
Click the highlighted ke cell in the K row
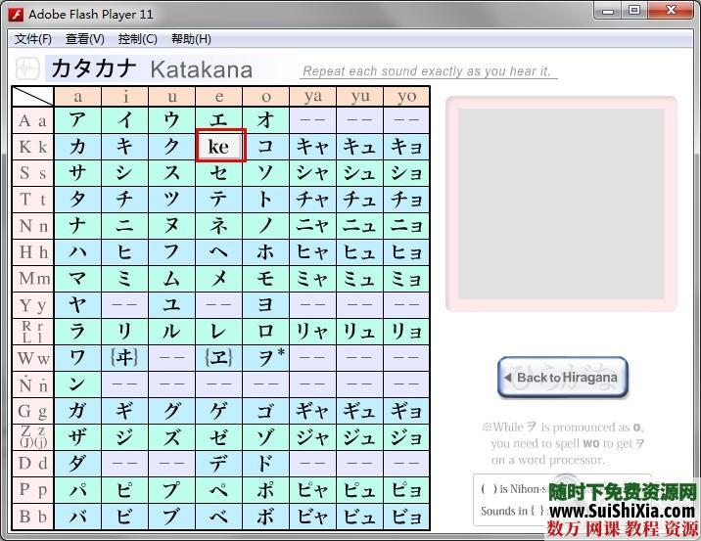pyautogui.click(x=219, y=147)
